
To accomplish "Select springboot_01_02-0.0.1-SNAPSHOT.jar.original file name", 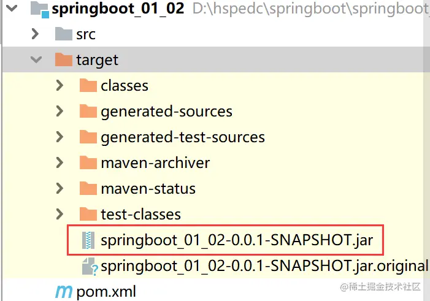I will (x=264, y=267).
